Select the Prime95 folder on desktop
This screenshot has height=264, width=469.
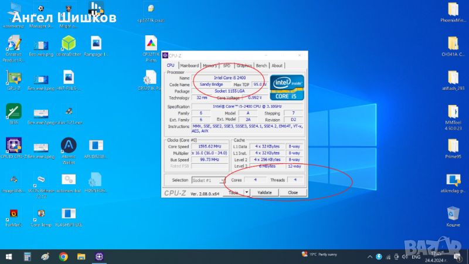click(453, 145)
